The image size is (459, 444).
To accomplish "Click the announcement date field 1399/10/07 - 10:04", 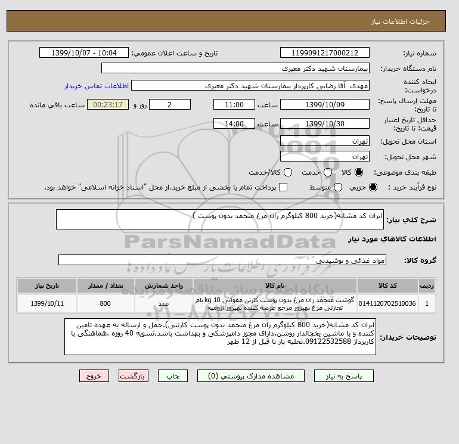I will (x=83, y=52).
